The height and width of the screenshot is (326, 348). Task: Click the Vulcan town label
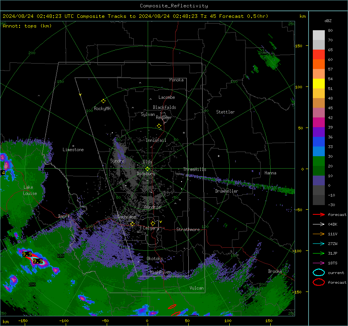(196, 288)
